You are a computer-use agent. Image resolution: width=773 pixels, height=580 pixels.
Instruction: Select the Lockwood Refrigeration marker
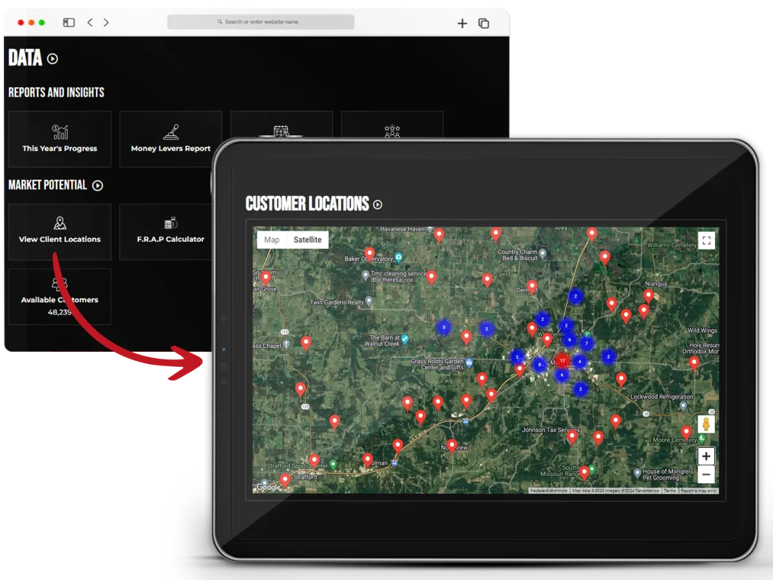tap(683, 407)
